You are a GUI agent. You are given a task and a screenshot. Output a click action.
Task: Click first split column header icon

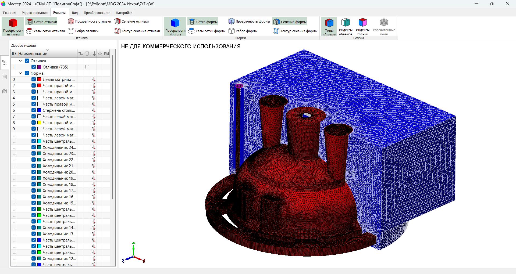tap(81, 53)
